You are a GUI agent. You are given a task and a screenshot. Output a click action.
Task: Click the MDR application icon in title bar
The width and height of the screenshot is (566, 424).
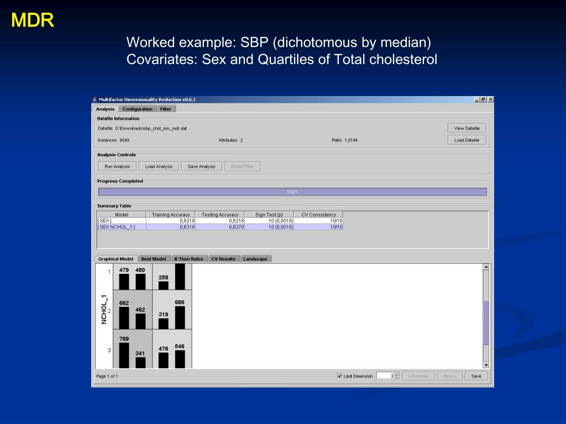95,99
